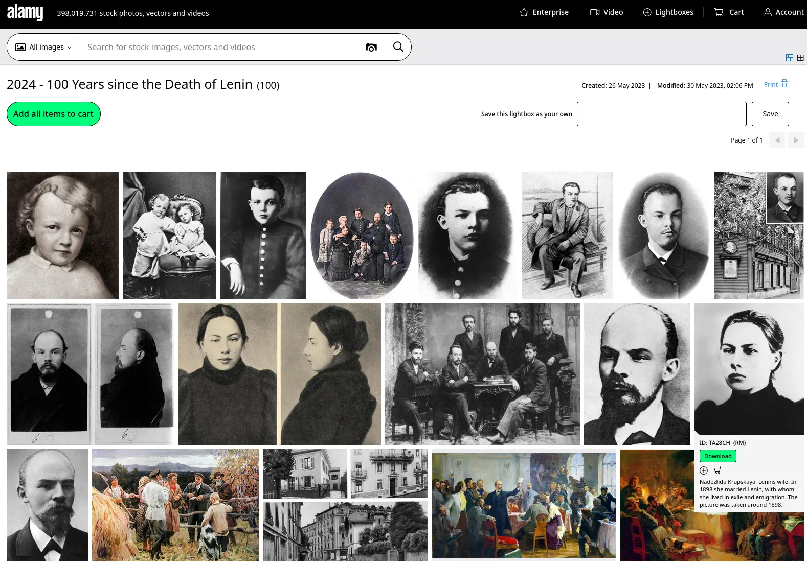
Task: Go to previous page arrow
Action: [777, 140]
